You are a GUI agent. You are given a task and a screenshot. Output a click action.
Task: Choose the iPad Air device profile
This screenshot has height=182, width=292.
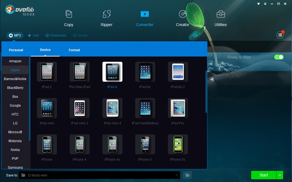click(145, 72)
